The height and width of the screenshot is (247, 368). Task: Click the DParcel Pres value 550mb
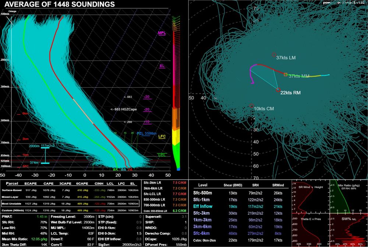pyautogui.click(x=181, y=245)
